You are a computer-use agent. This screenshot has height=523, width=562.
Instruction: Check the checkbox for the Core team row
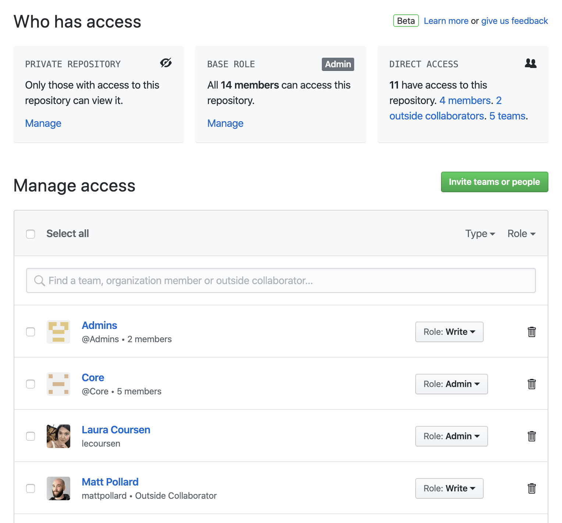click(x=31, y=384)
